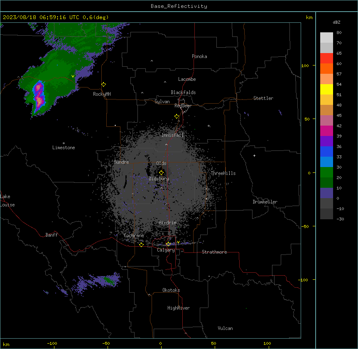Click the yellow station marker below Cochrane
The width and height of the screenshot is (358, 349).
141,245
